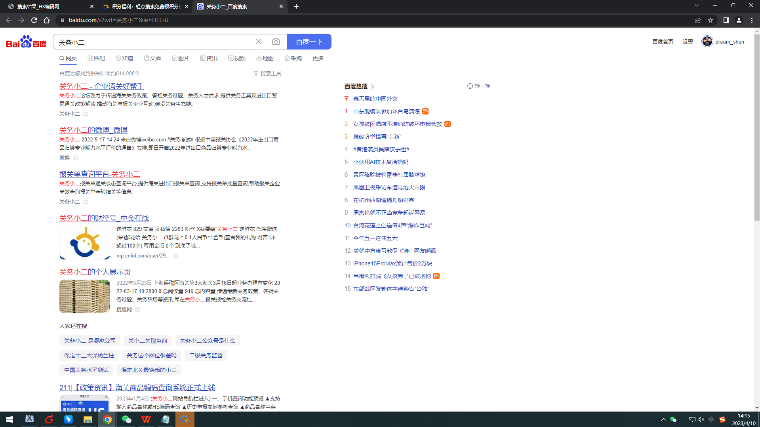
Task: Select related search 关务小二 是哪家公司
Action: [90, 341]
